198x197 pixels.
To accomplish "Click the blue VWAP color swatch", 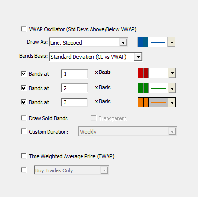I will (143, 42).
